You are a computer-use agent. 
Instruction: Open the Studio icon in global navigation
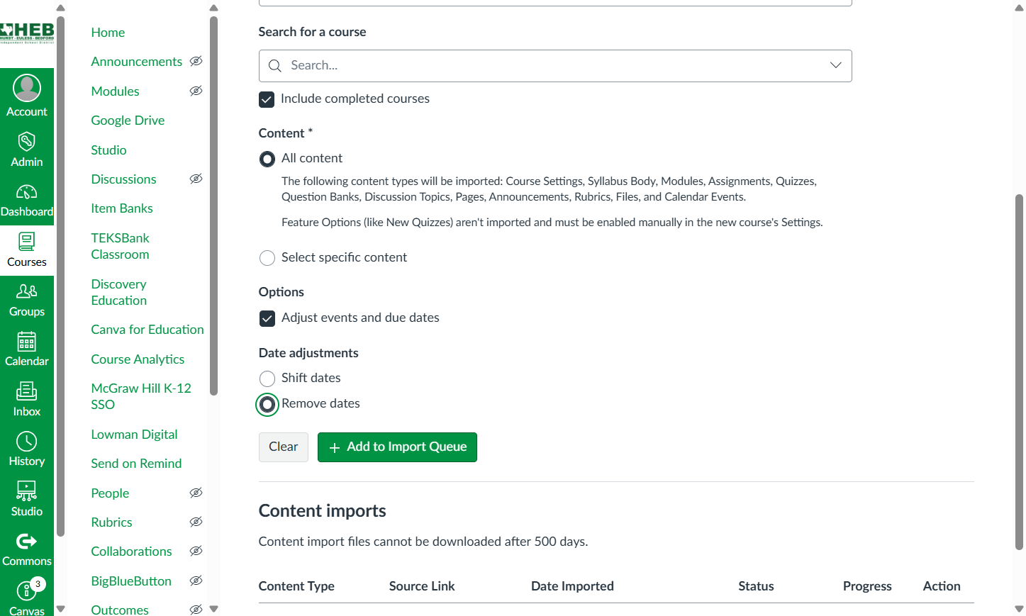(x=27, y=491)
